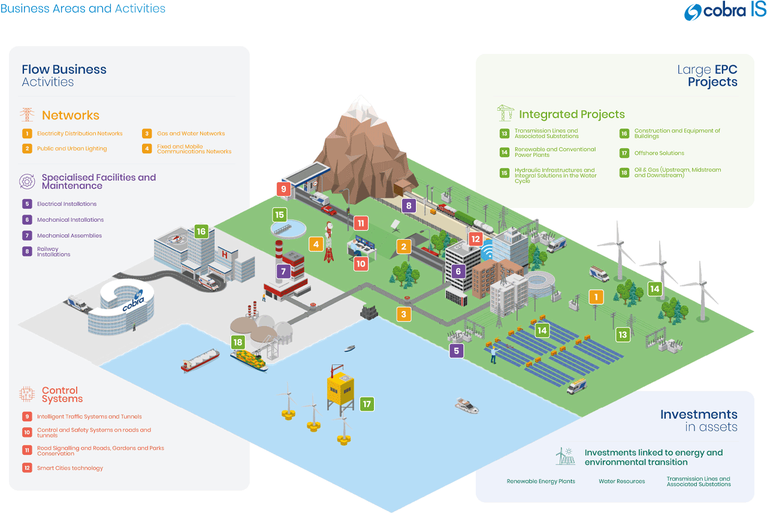The width and height of the screenshot is (767, 513).
Task: Click the solar panel icon under Investments
Action: point(565,456)
